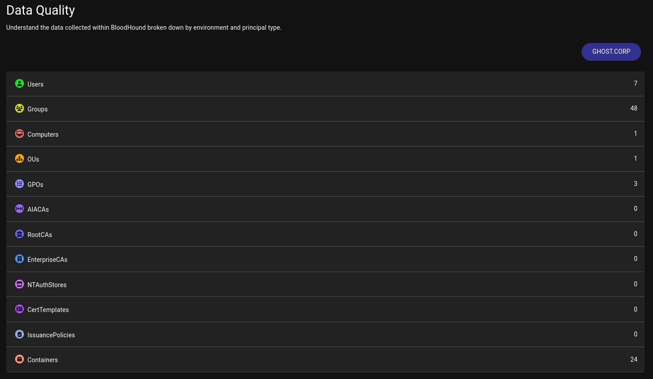
Task: Click the AIACAs icon
Action: click(x=20, y=209)
